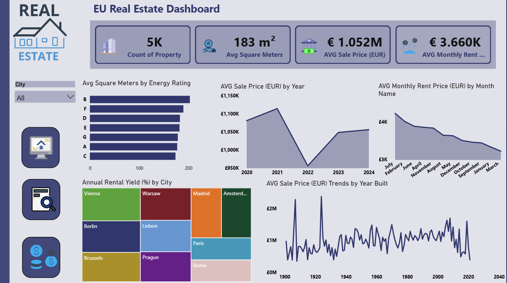Select the Warsaw tile in treemap
507x283 pixels.
coord(165,204)
